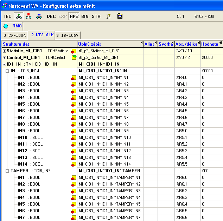Click the S102 = $00 status text
The width and height of the screenshot is (223, 221).
204,16
